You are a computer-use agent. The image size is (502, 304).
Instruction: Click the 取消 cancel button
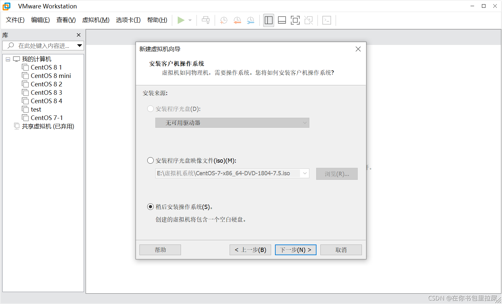[341, 250]
